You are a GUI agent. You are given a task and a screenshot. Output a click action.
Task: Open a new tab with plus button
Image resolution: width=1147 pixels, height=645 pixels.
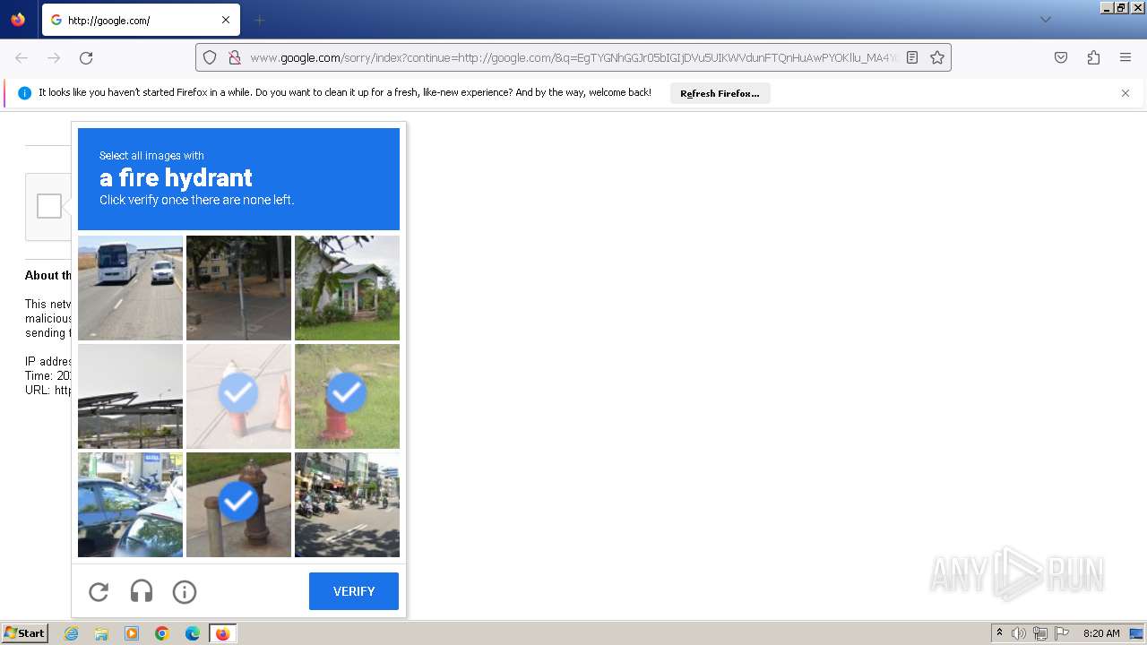pos(259,20)
